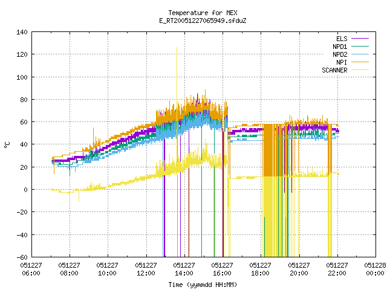
Task: Click the x-axis tick label 051227 18:00
Action: 261,269
